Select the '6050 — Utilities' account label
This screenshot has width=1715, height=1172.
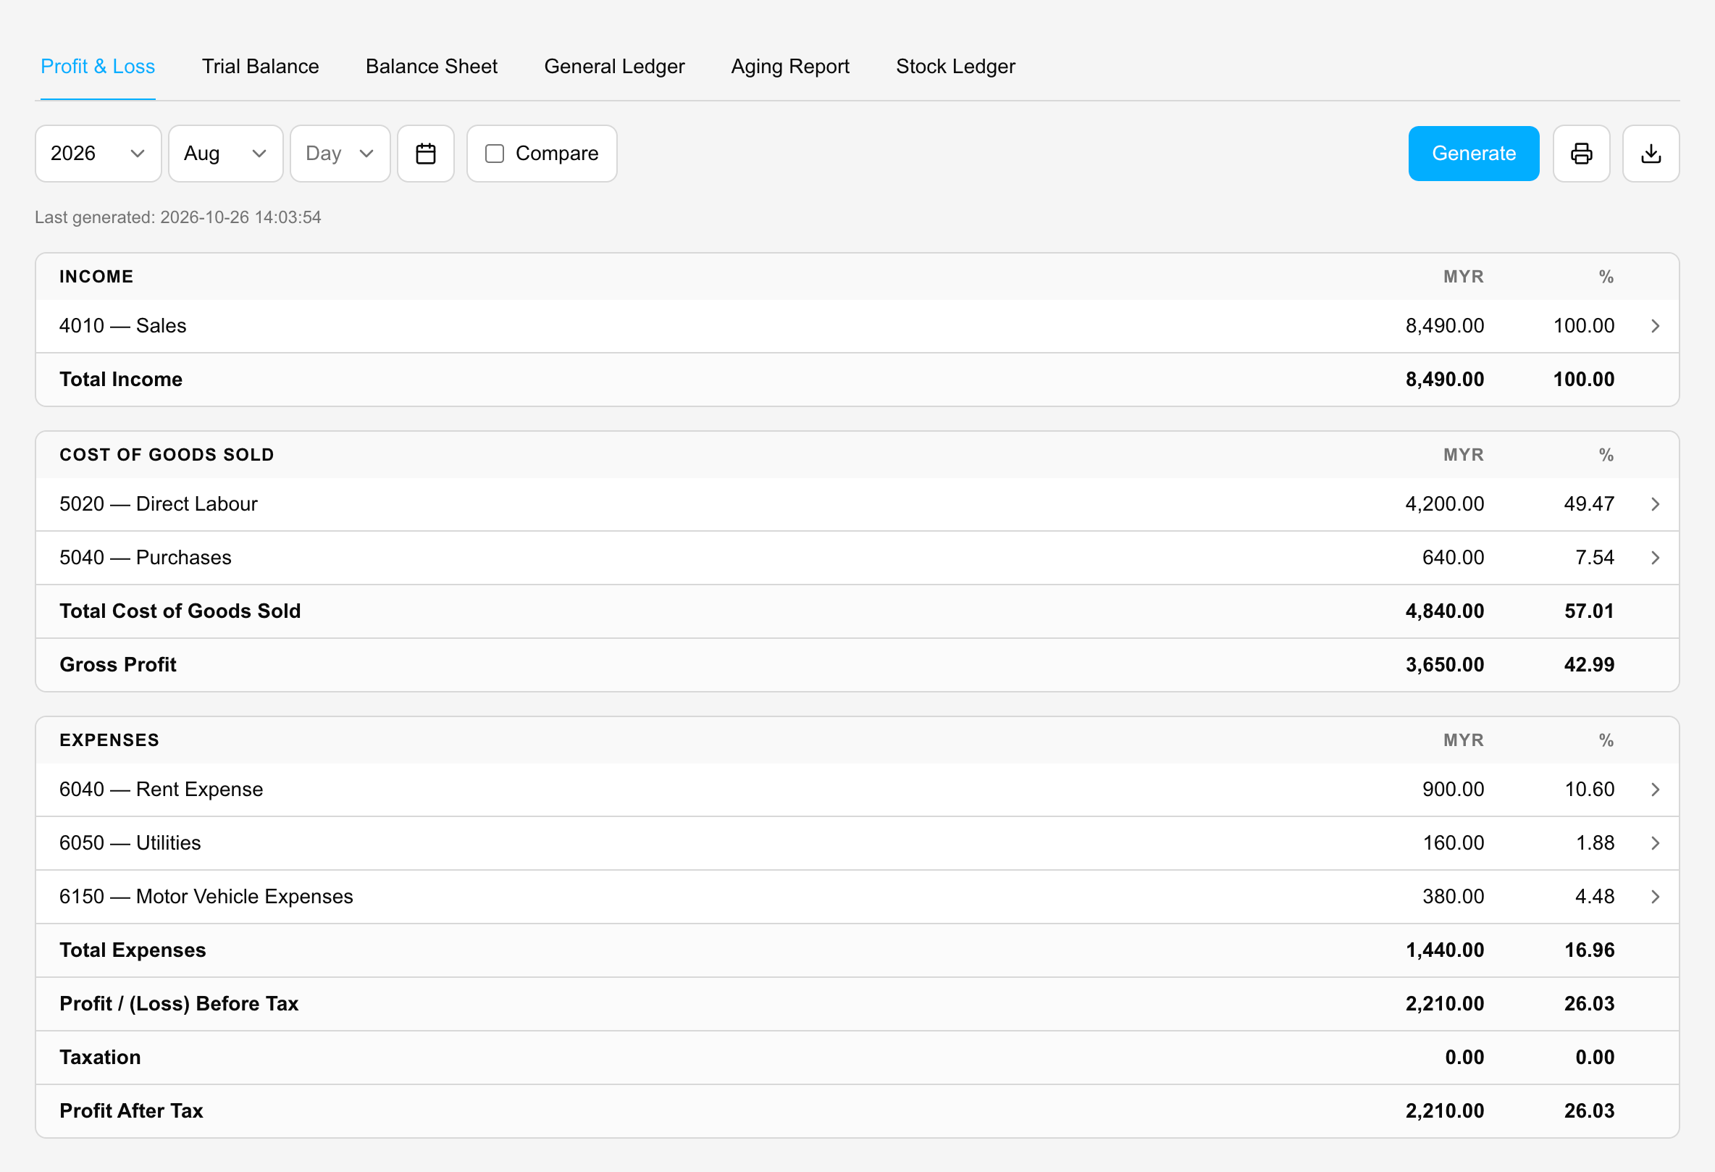click(x=130, y=843)
